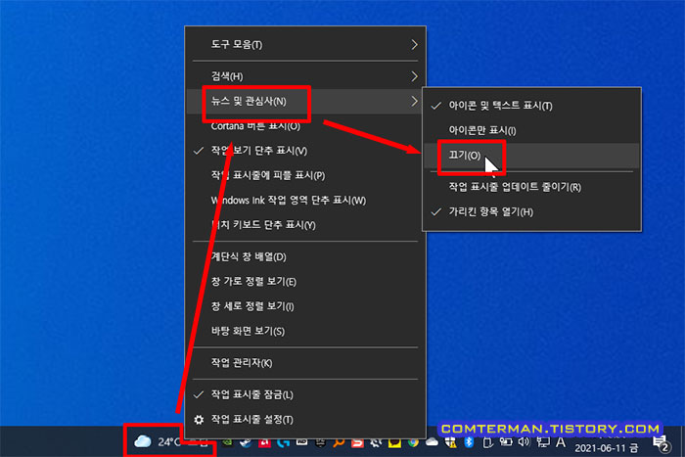Viewport: 685px width, 457px height.
Task: Click the 24°C temperature reading
Action: pos(169,442)
